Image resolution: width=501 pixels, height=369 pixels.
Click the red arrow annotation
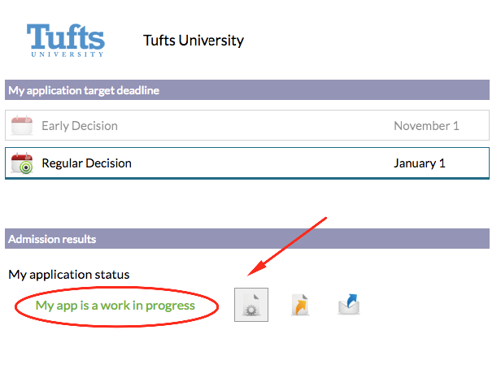[287, 246]
